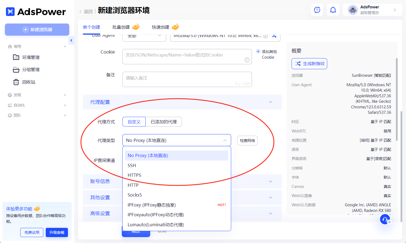Screen dimensions: 406x243
Task: Select 已添加的代理 proxy mode
Action: (164, 122)
